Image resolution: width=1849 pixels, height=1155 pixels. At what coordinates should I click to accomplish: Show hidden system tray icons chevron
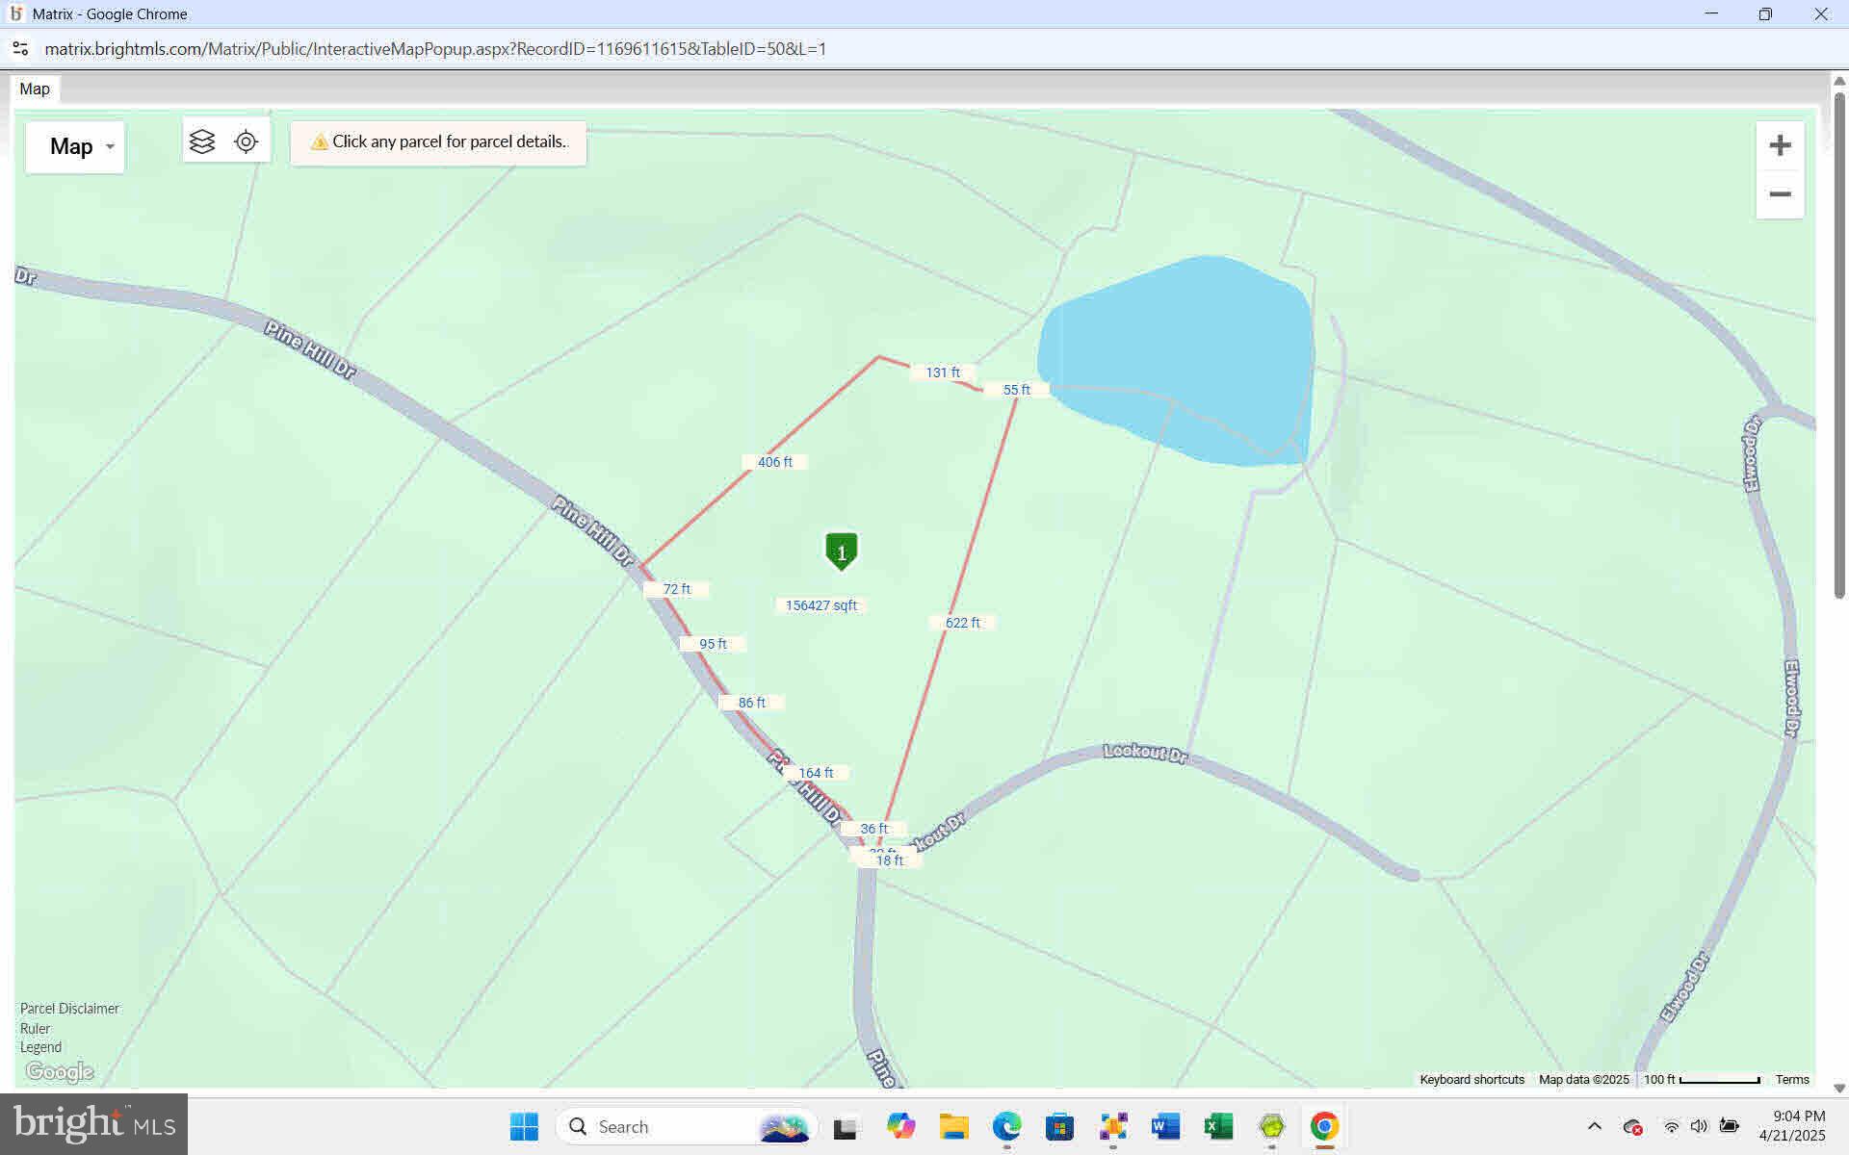pyautogui.click(x=1594, y=1126)
